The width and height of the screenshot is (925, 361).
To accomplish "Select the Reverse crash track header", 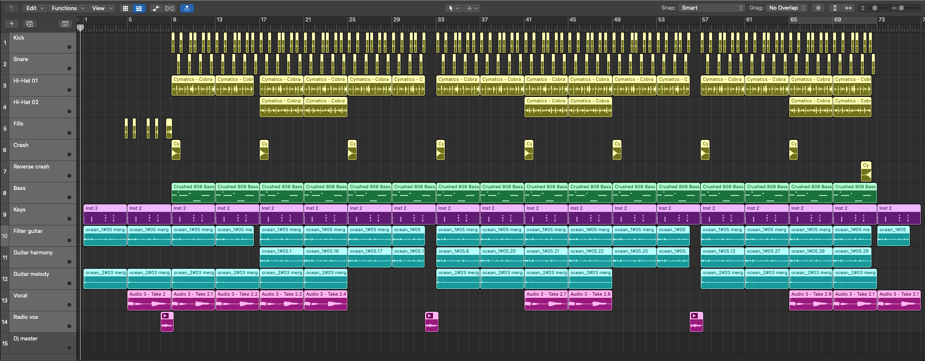I will coord(38,171).
